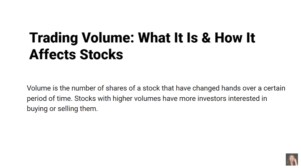
Task: Click the word "Affects" in the heading
Action: 52,55
